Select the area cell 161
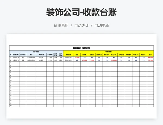The image size is (163, 125). coord(61,58)
